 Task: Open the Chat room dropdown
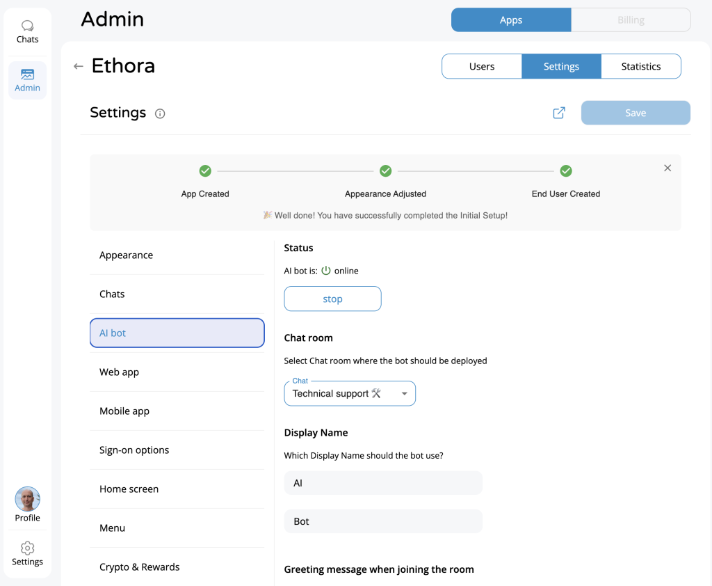point(350,393)
